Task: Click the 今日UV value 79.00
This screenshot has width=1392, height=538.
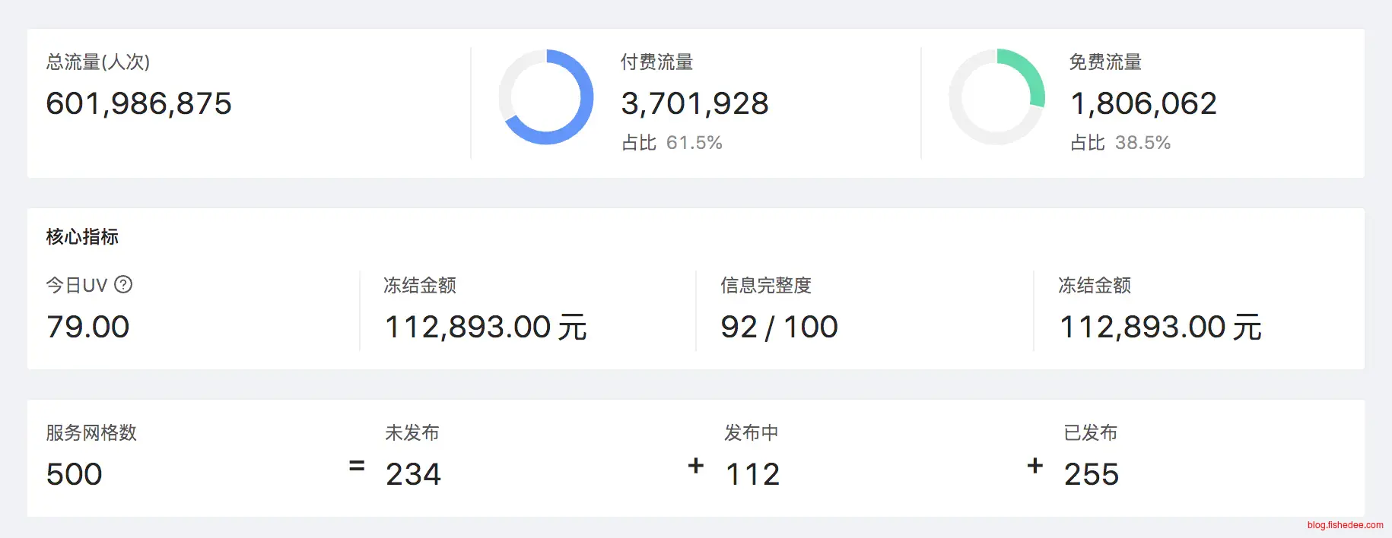Action: coord(87,327)
